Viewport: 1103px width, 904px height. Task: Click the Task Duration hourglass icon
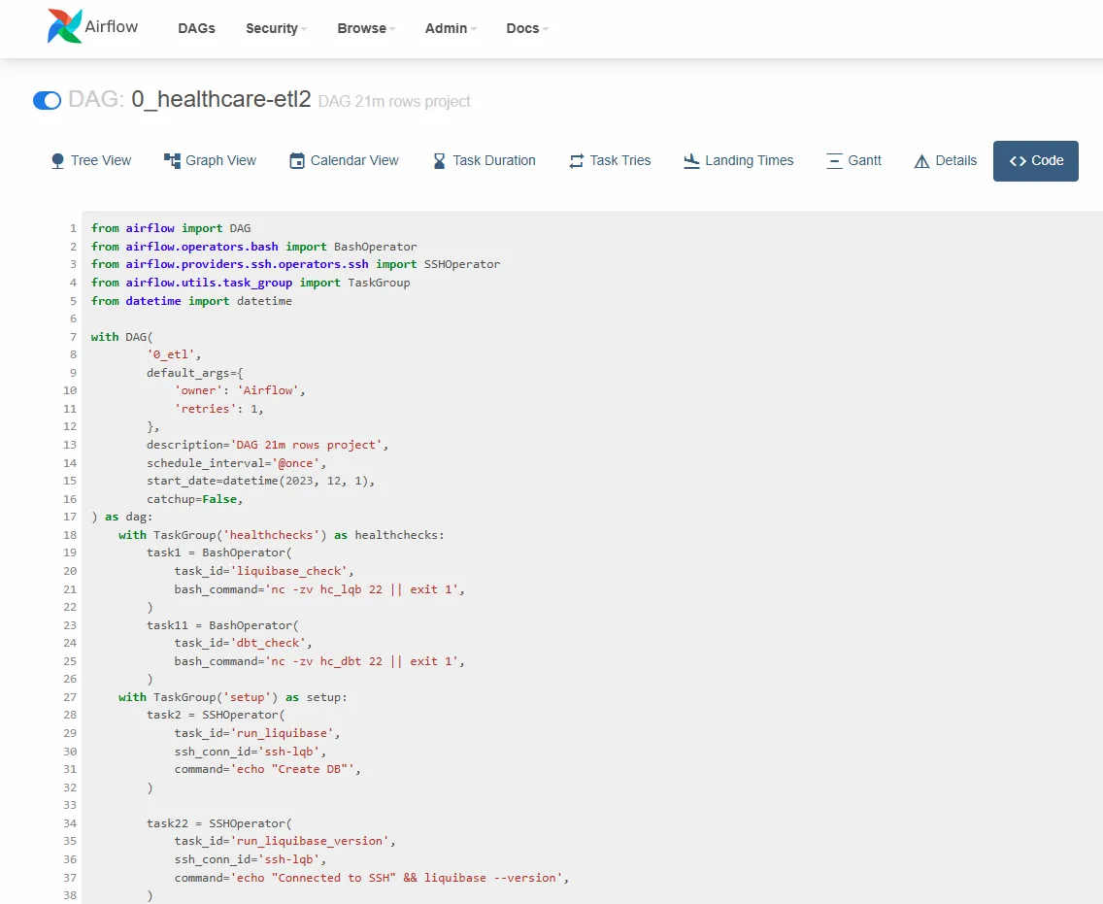(439, 161)
